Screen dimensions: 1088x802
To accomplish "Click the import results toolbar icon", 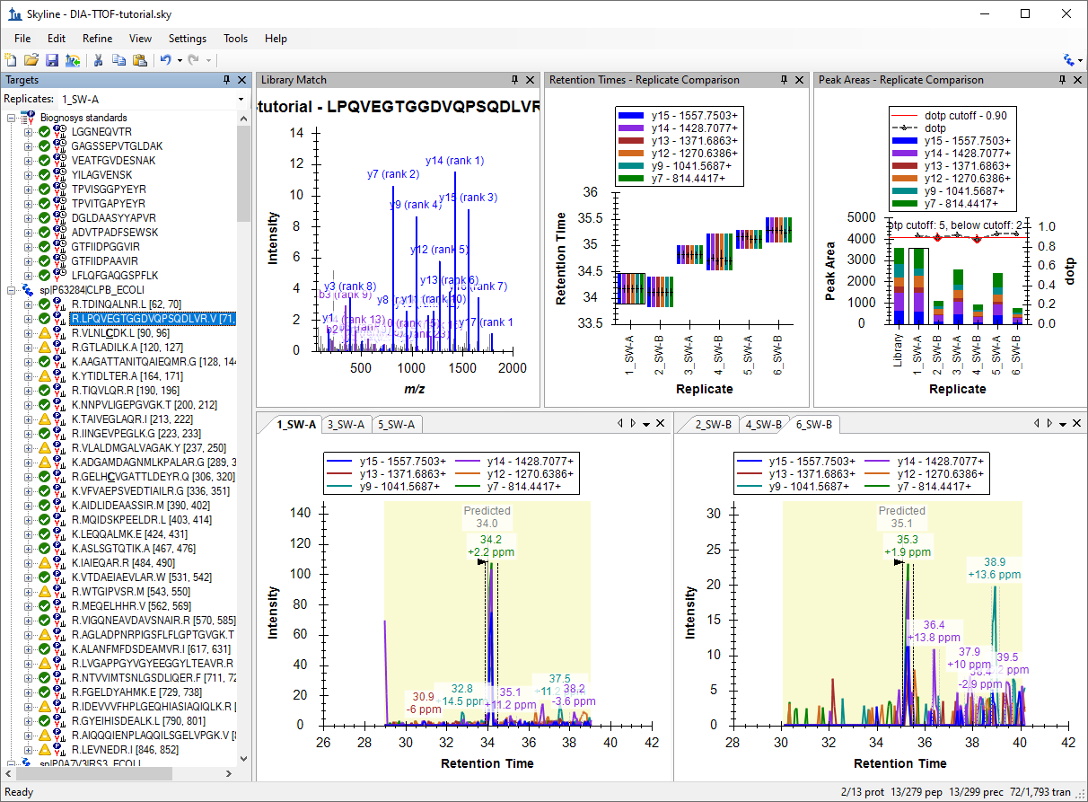I will (73, 60).
